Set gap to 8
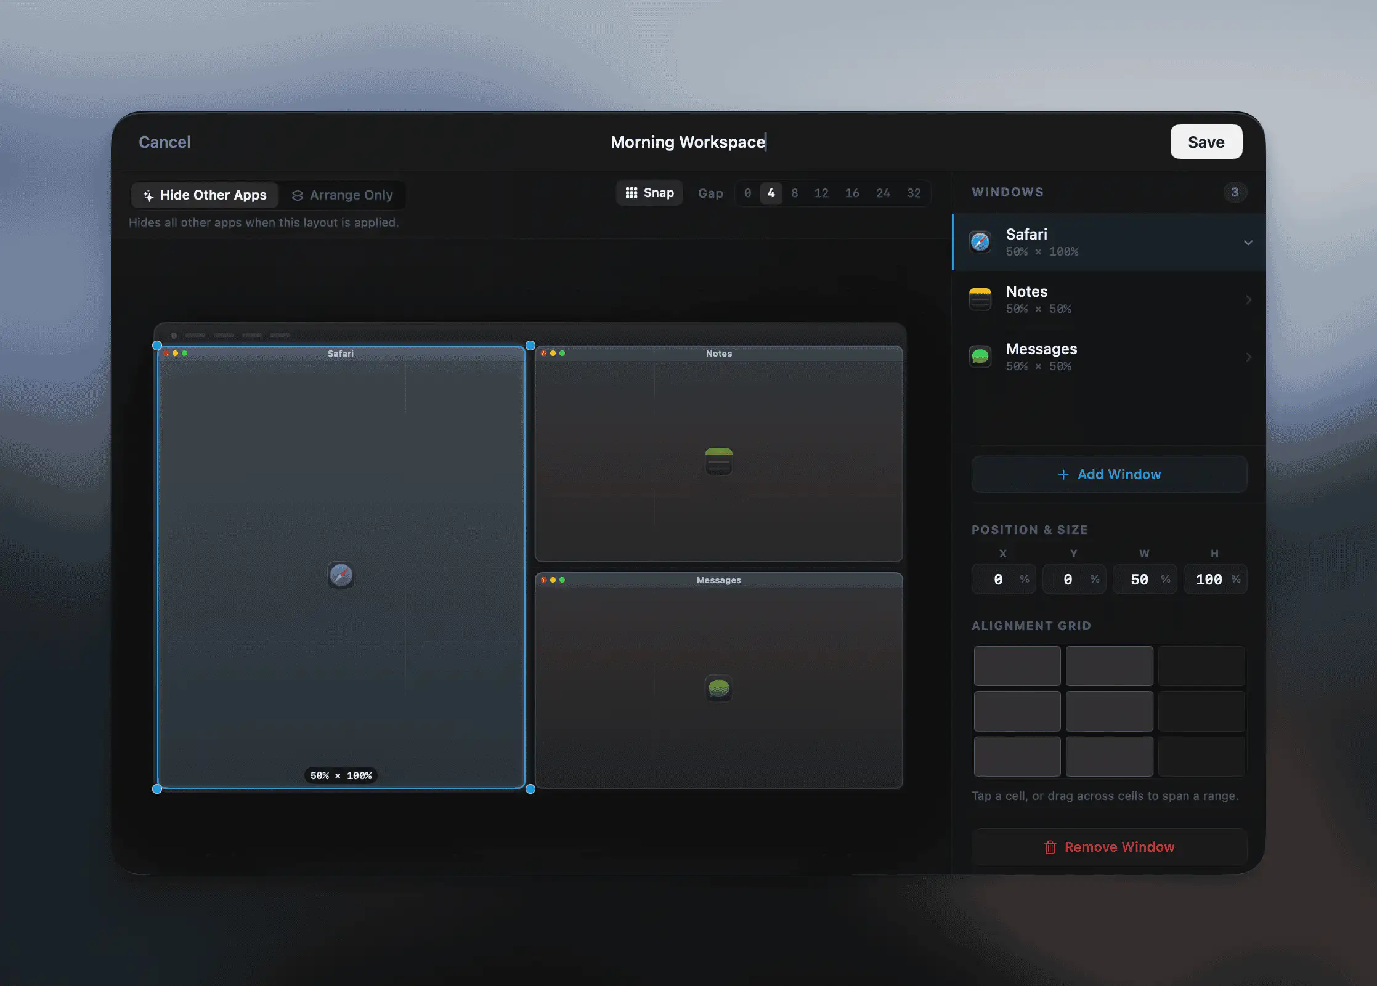This screenshot has width=1377, height=986. click(x=795, y=193)
